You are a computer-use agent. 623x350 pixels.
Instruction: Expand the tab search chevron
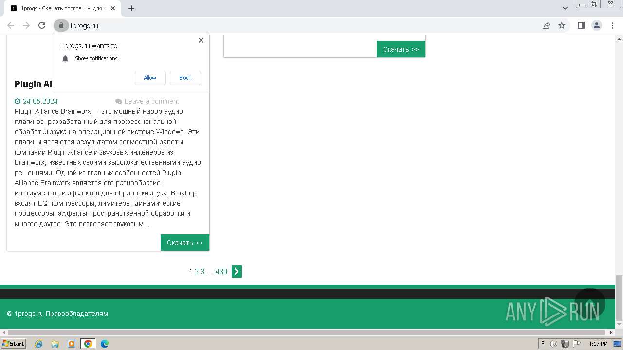(565, 8)
